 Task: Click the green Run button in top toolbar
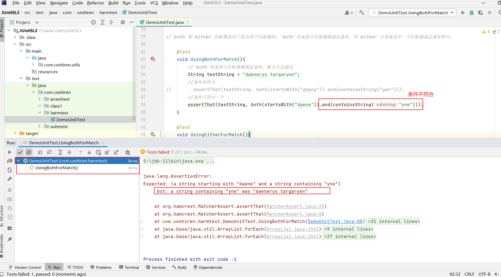pos(463,13)
